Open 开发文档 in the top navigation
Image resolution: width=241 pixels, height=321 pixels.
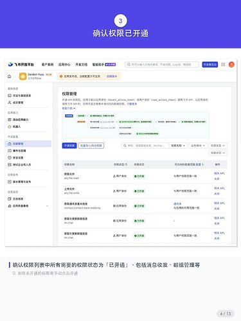click(81, 64)
